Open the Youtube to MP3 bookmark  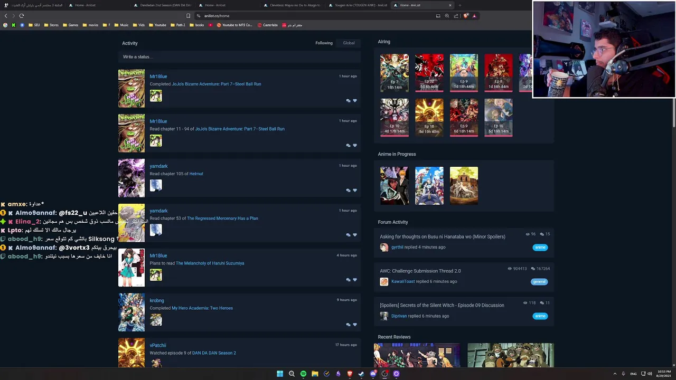(x=234, y=25)
